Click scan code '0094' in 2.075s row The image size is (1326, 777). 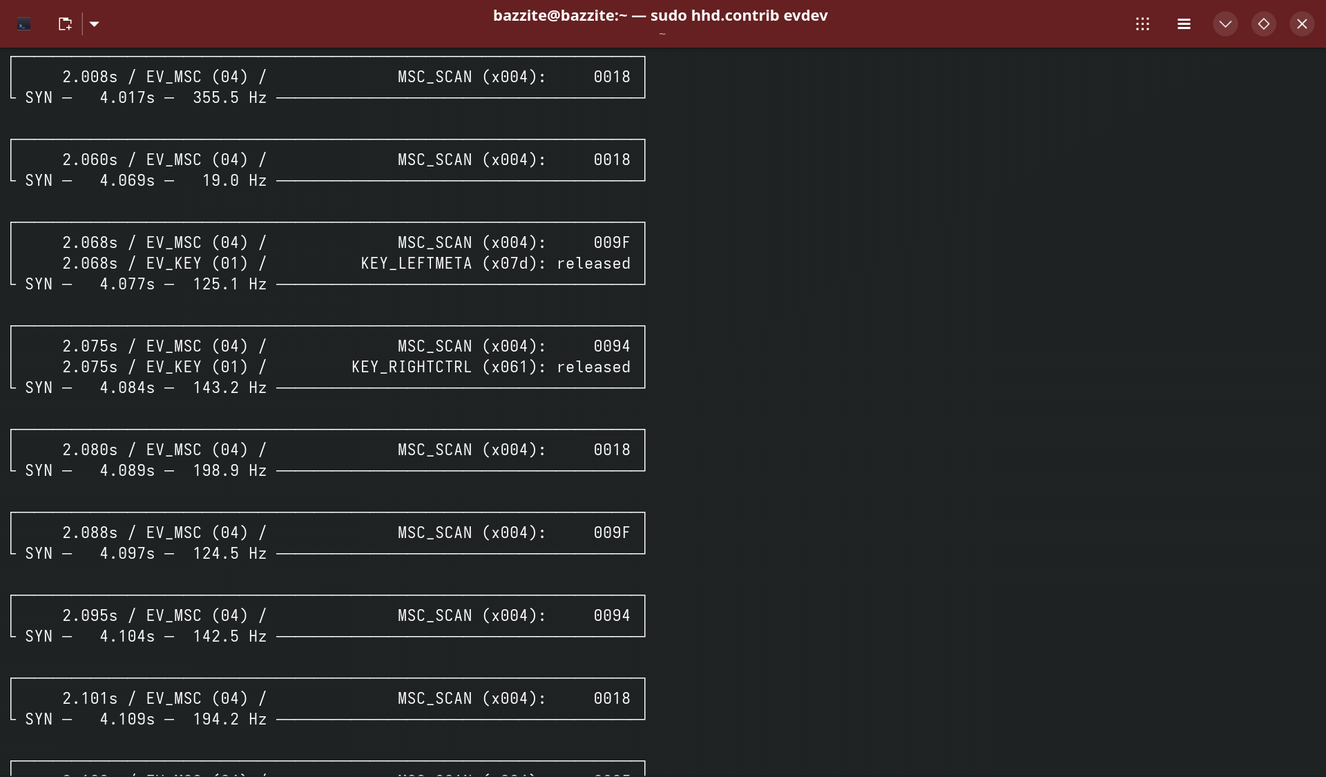click(612, 347)
